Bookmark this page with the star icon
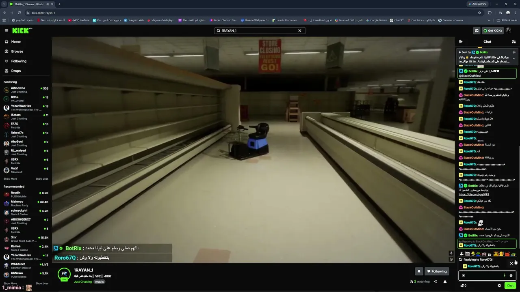The height and width of the screenshot is (292, 520). click(479, 13)
